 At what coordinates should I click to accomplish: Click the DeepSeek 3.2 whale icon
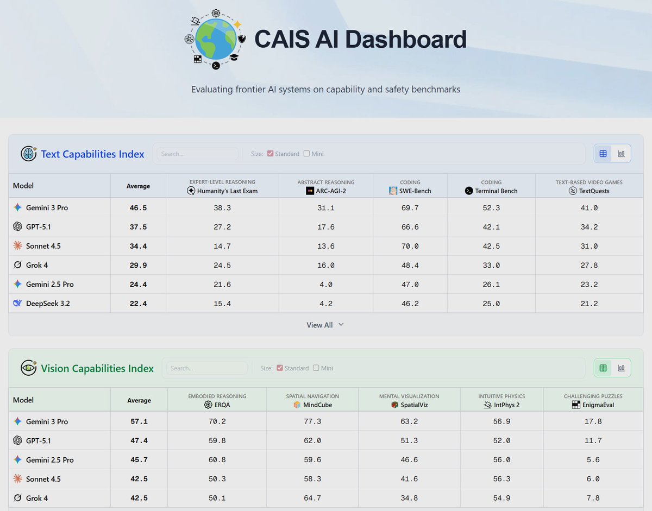(x=17, y=303)
